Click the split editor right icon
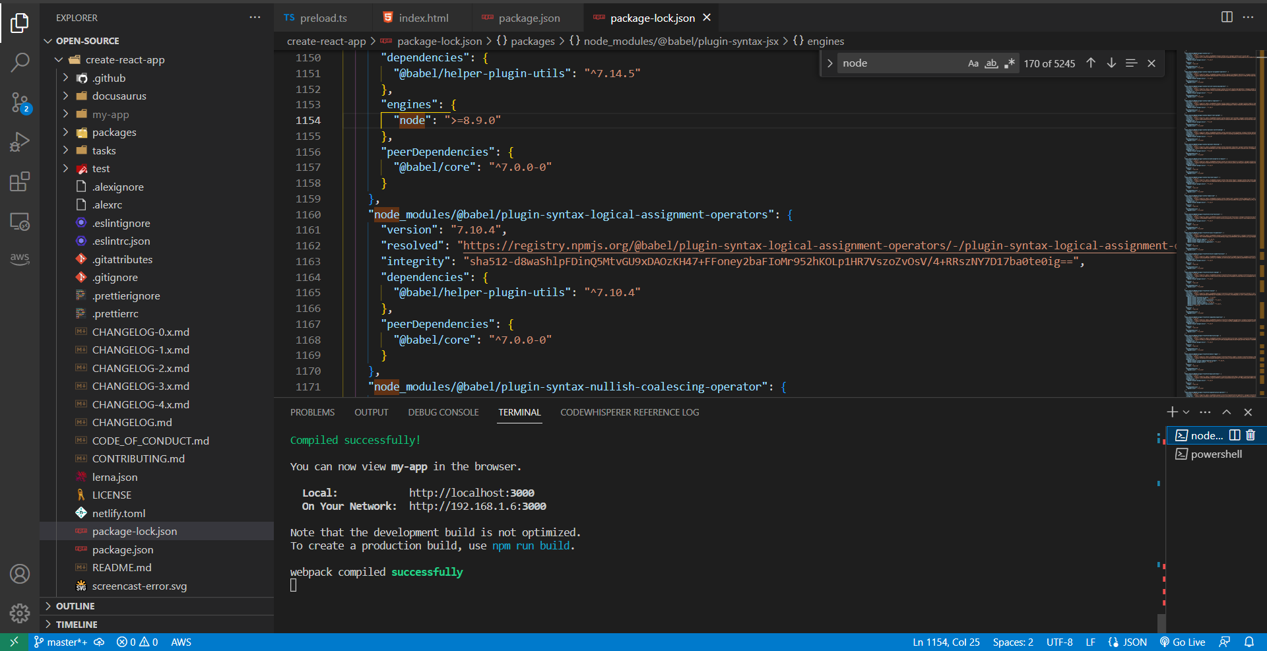 [x=1227, y=17]
